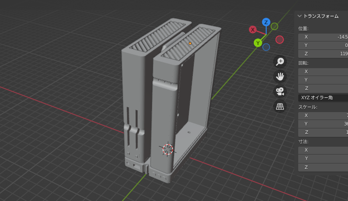
Task: Click the pan view hand icon
Action: pos(280,77)
